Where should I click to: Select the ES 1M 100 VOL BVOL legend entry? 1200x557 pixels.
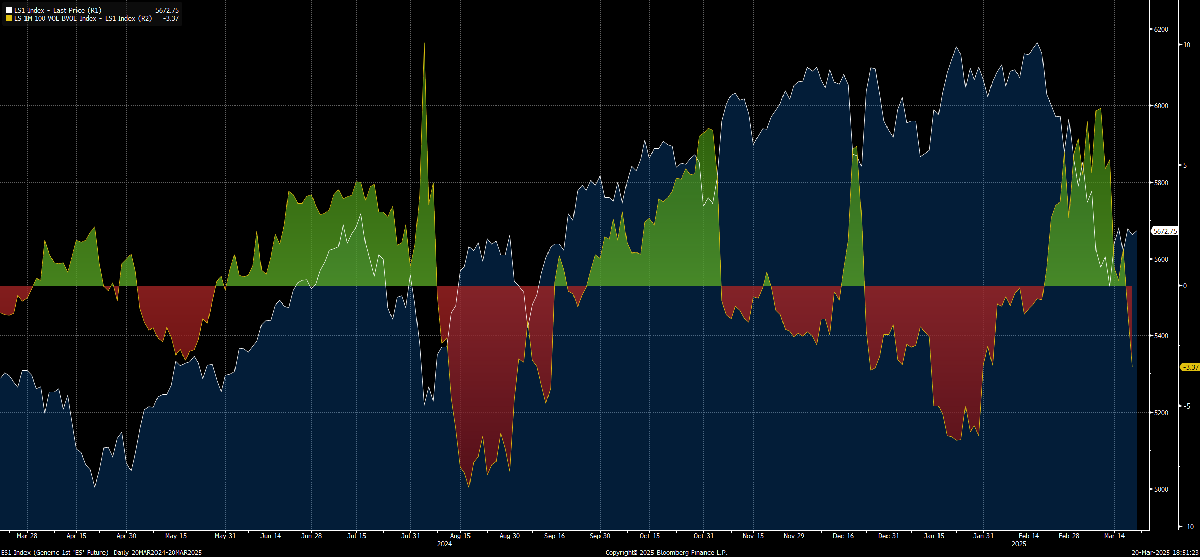[x=83, y=18]
